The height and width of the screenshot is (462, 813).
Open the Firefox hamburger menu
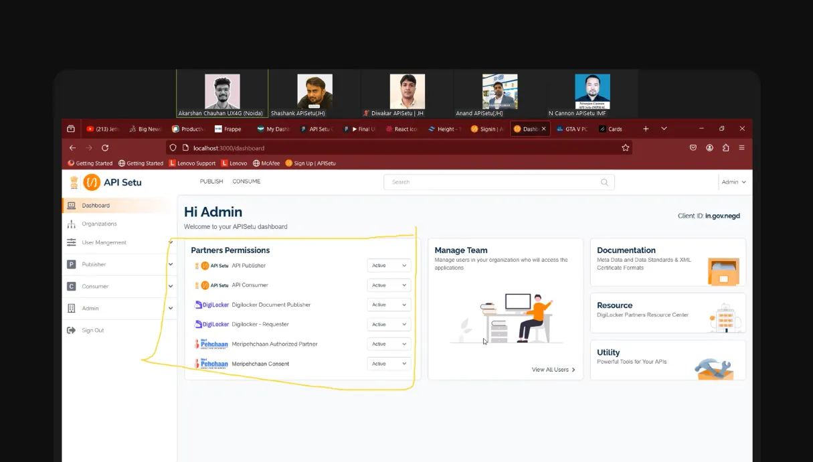click(x=741, y=148)
